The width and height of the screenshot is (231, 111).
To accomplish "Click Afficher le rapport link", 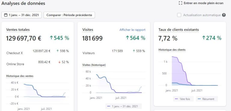I will click(x=132, y=30).
